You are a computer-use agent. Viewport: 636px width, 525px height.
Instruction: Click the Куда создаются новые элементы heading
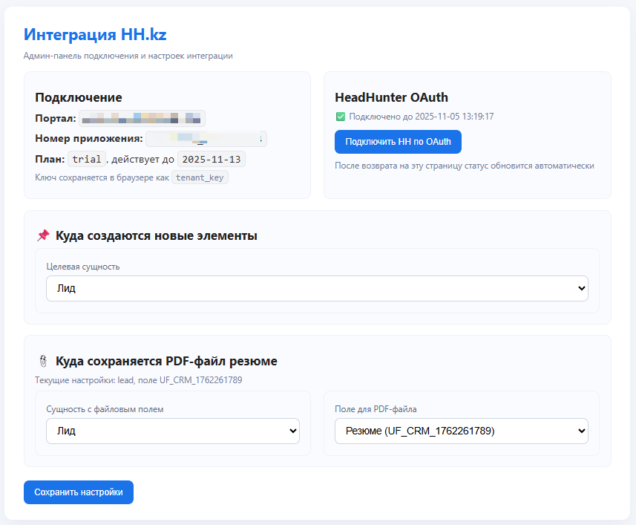(x=157, y=235)
